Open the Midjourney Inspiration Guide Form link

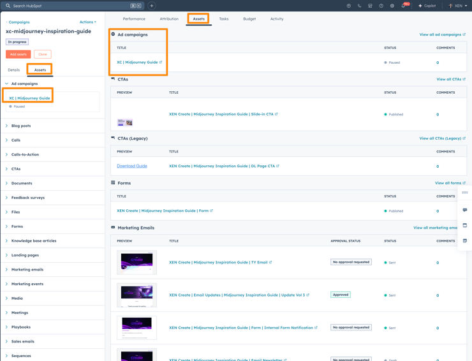pyautogui.click(x=165, y=210)
